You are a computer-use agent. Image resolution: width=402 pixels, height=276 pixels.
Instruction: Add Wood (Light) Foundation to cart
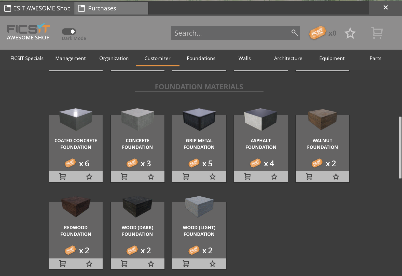(x=186, y=264)
